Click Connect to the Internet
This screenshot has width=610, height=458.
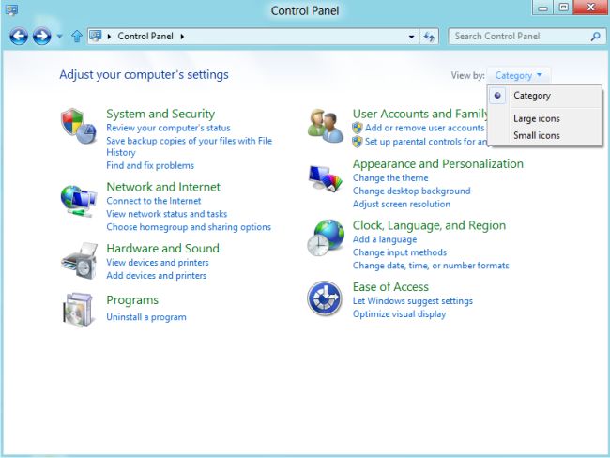point(154,201)
